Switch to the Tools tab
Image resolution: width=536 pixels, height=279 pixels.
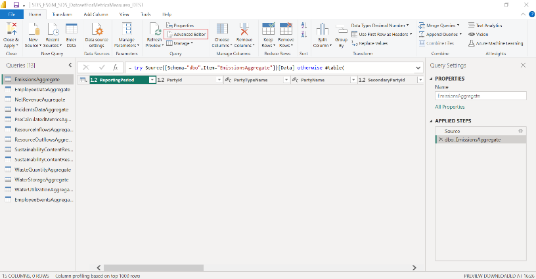pyautogui.click(x=146, y=14)
